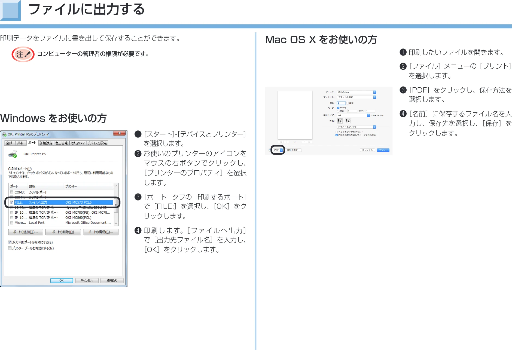Enable 両面 two-sided checkbox in Mac dialog

coord(348,103)
